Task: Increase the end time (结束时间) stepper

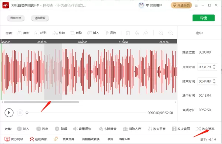Action: point(214,80)
